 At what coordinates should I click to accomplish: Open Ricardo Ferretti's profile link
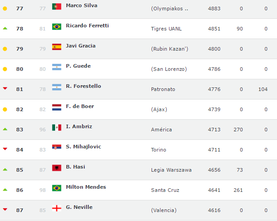[x=87, y=26]
